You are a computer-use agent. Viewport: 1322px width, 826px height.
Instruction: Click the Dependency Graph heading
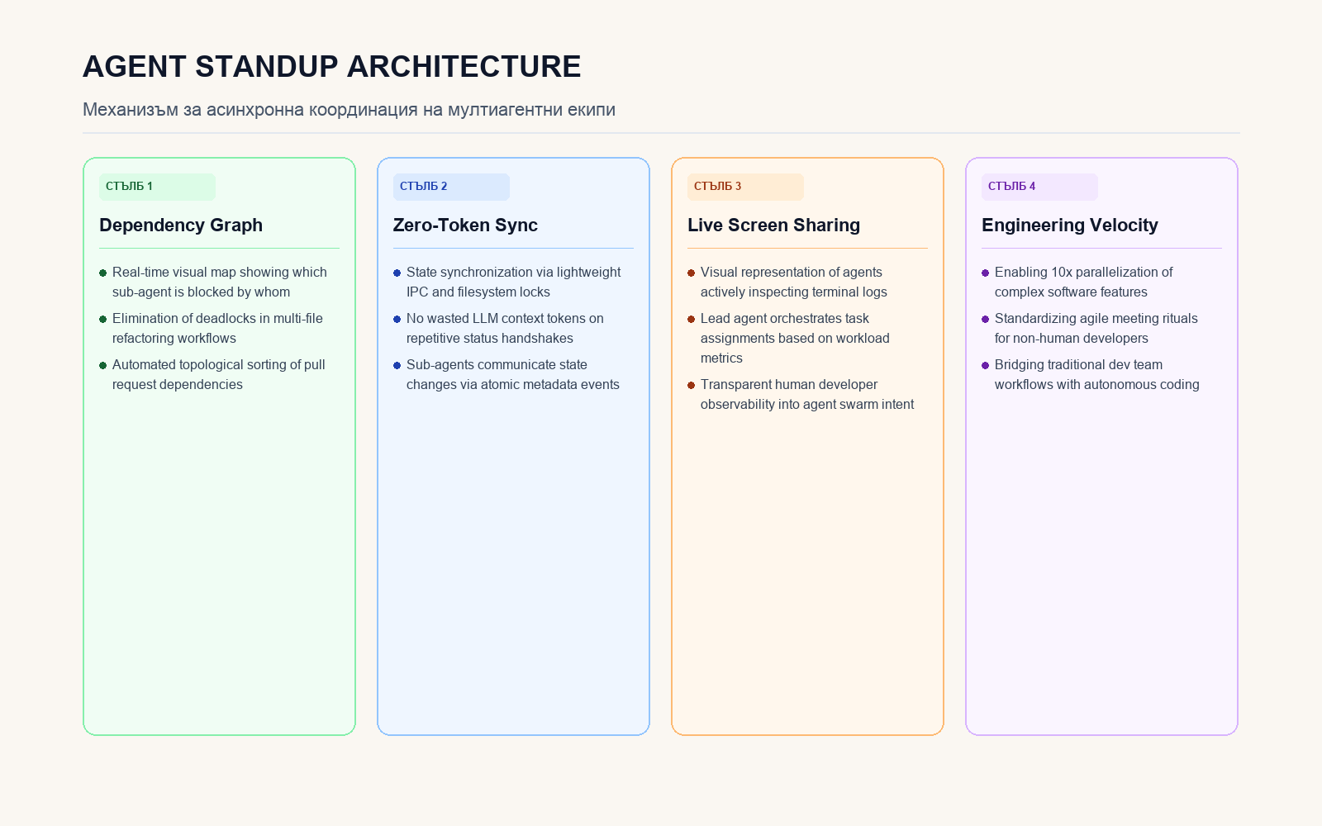181,225
